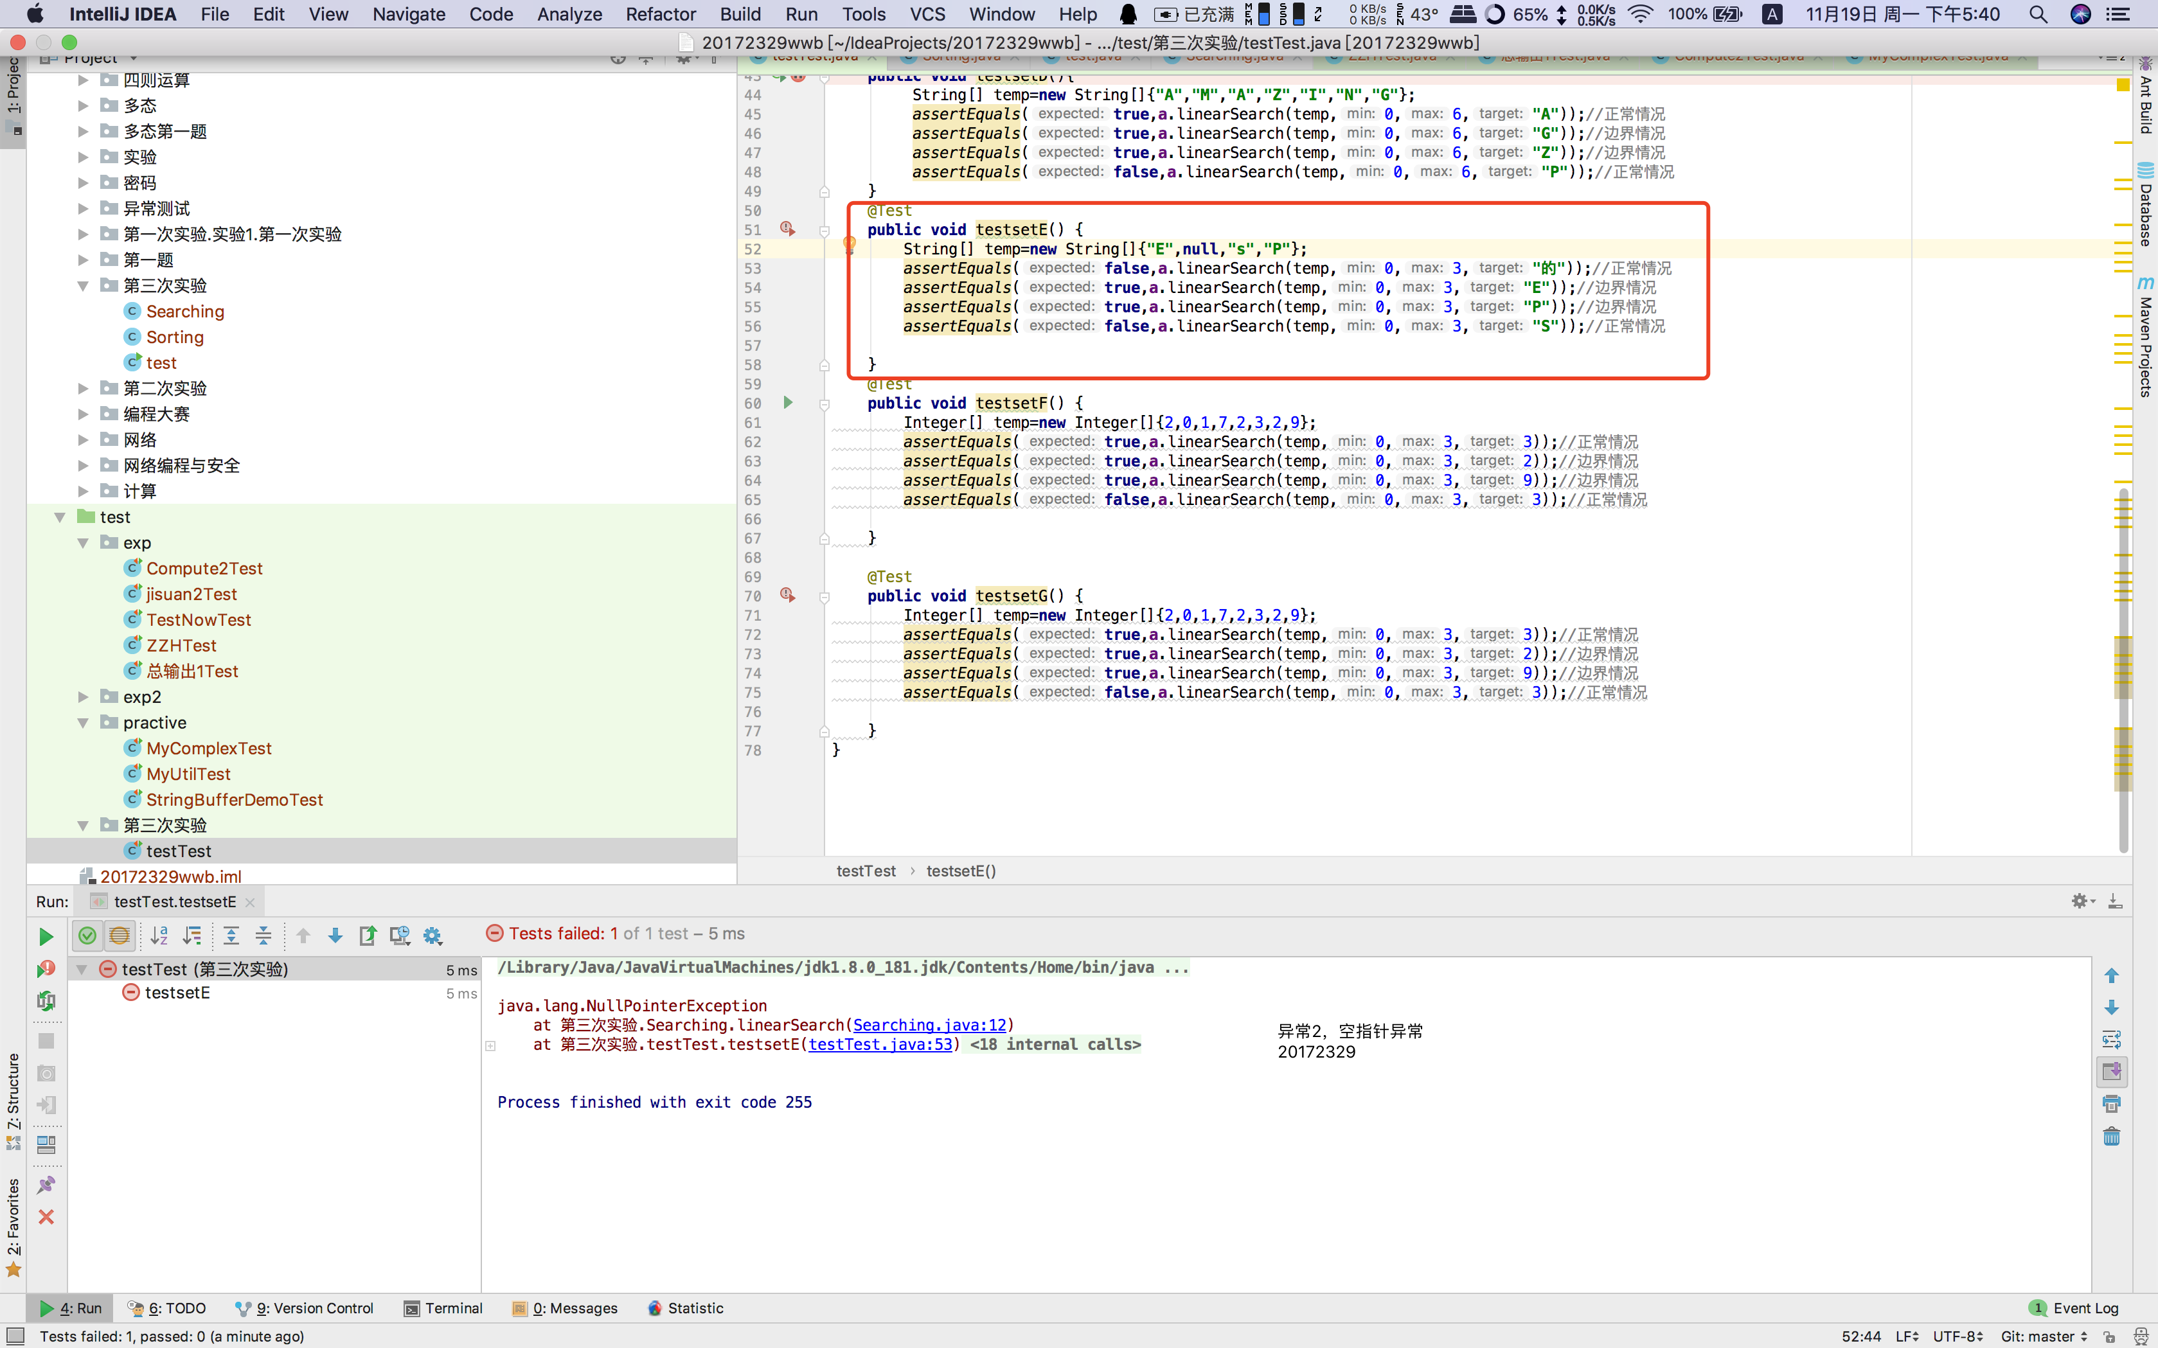
Task: Collapse testTest node in test results tree
Action: tap(82, 969)
